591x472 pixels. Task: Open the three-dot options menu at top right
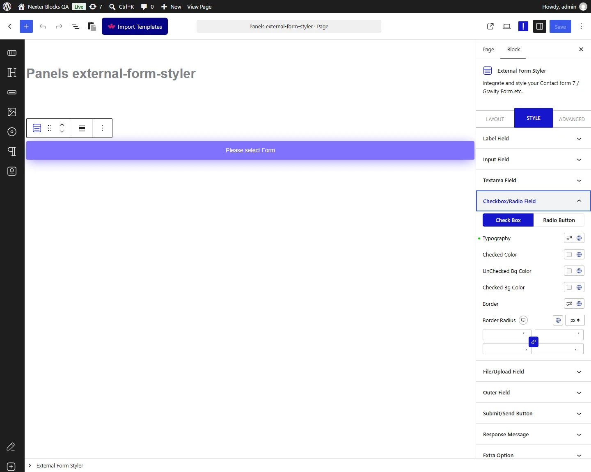coord(581,26)
